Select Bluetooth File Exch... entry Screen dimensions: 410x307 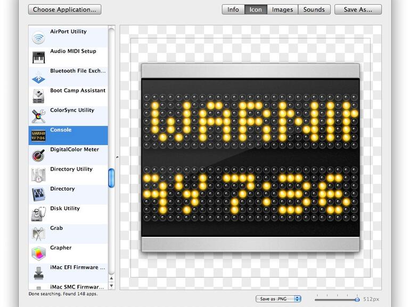[68, 76]
